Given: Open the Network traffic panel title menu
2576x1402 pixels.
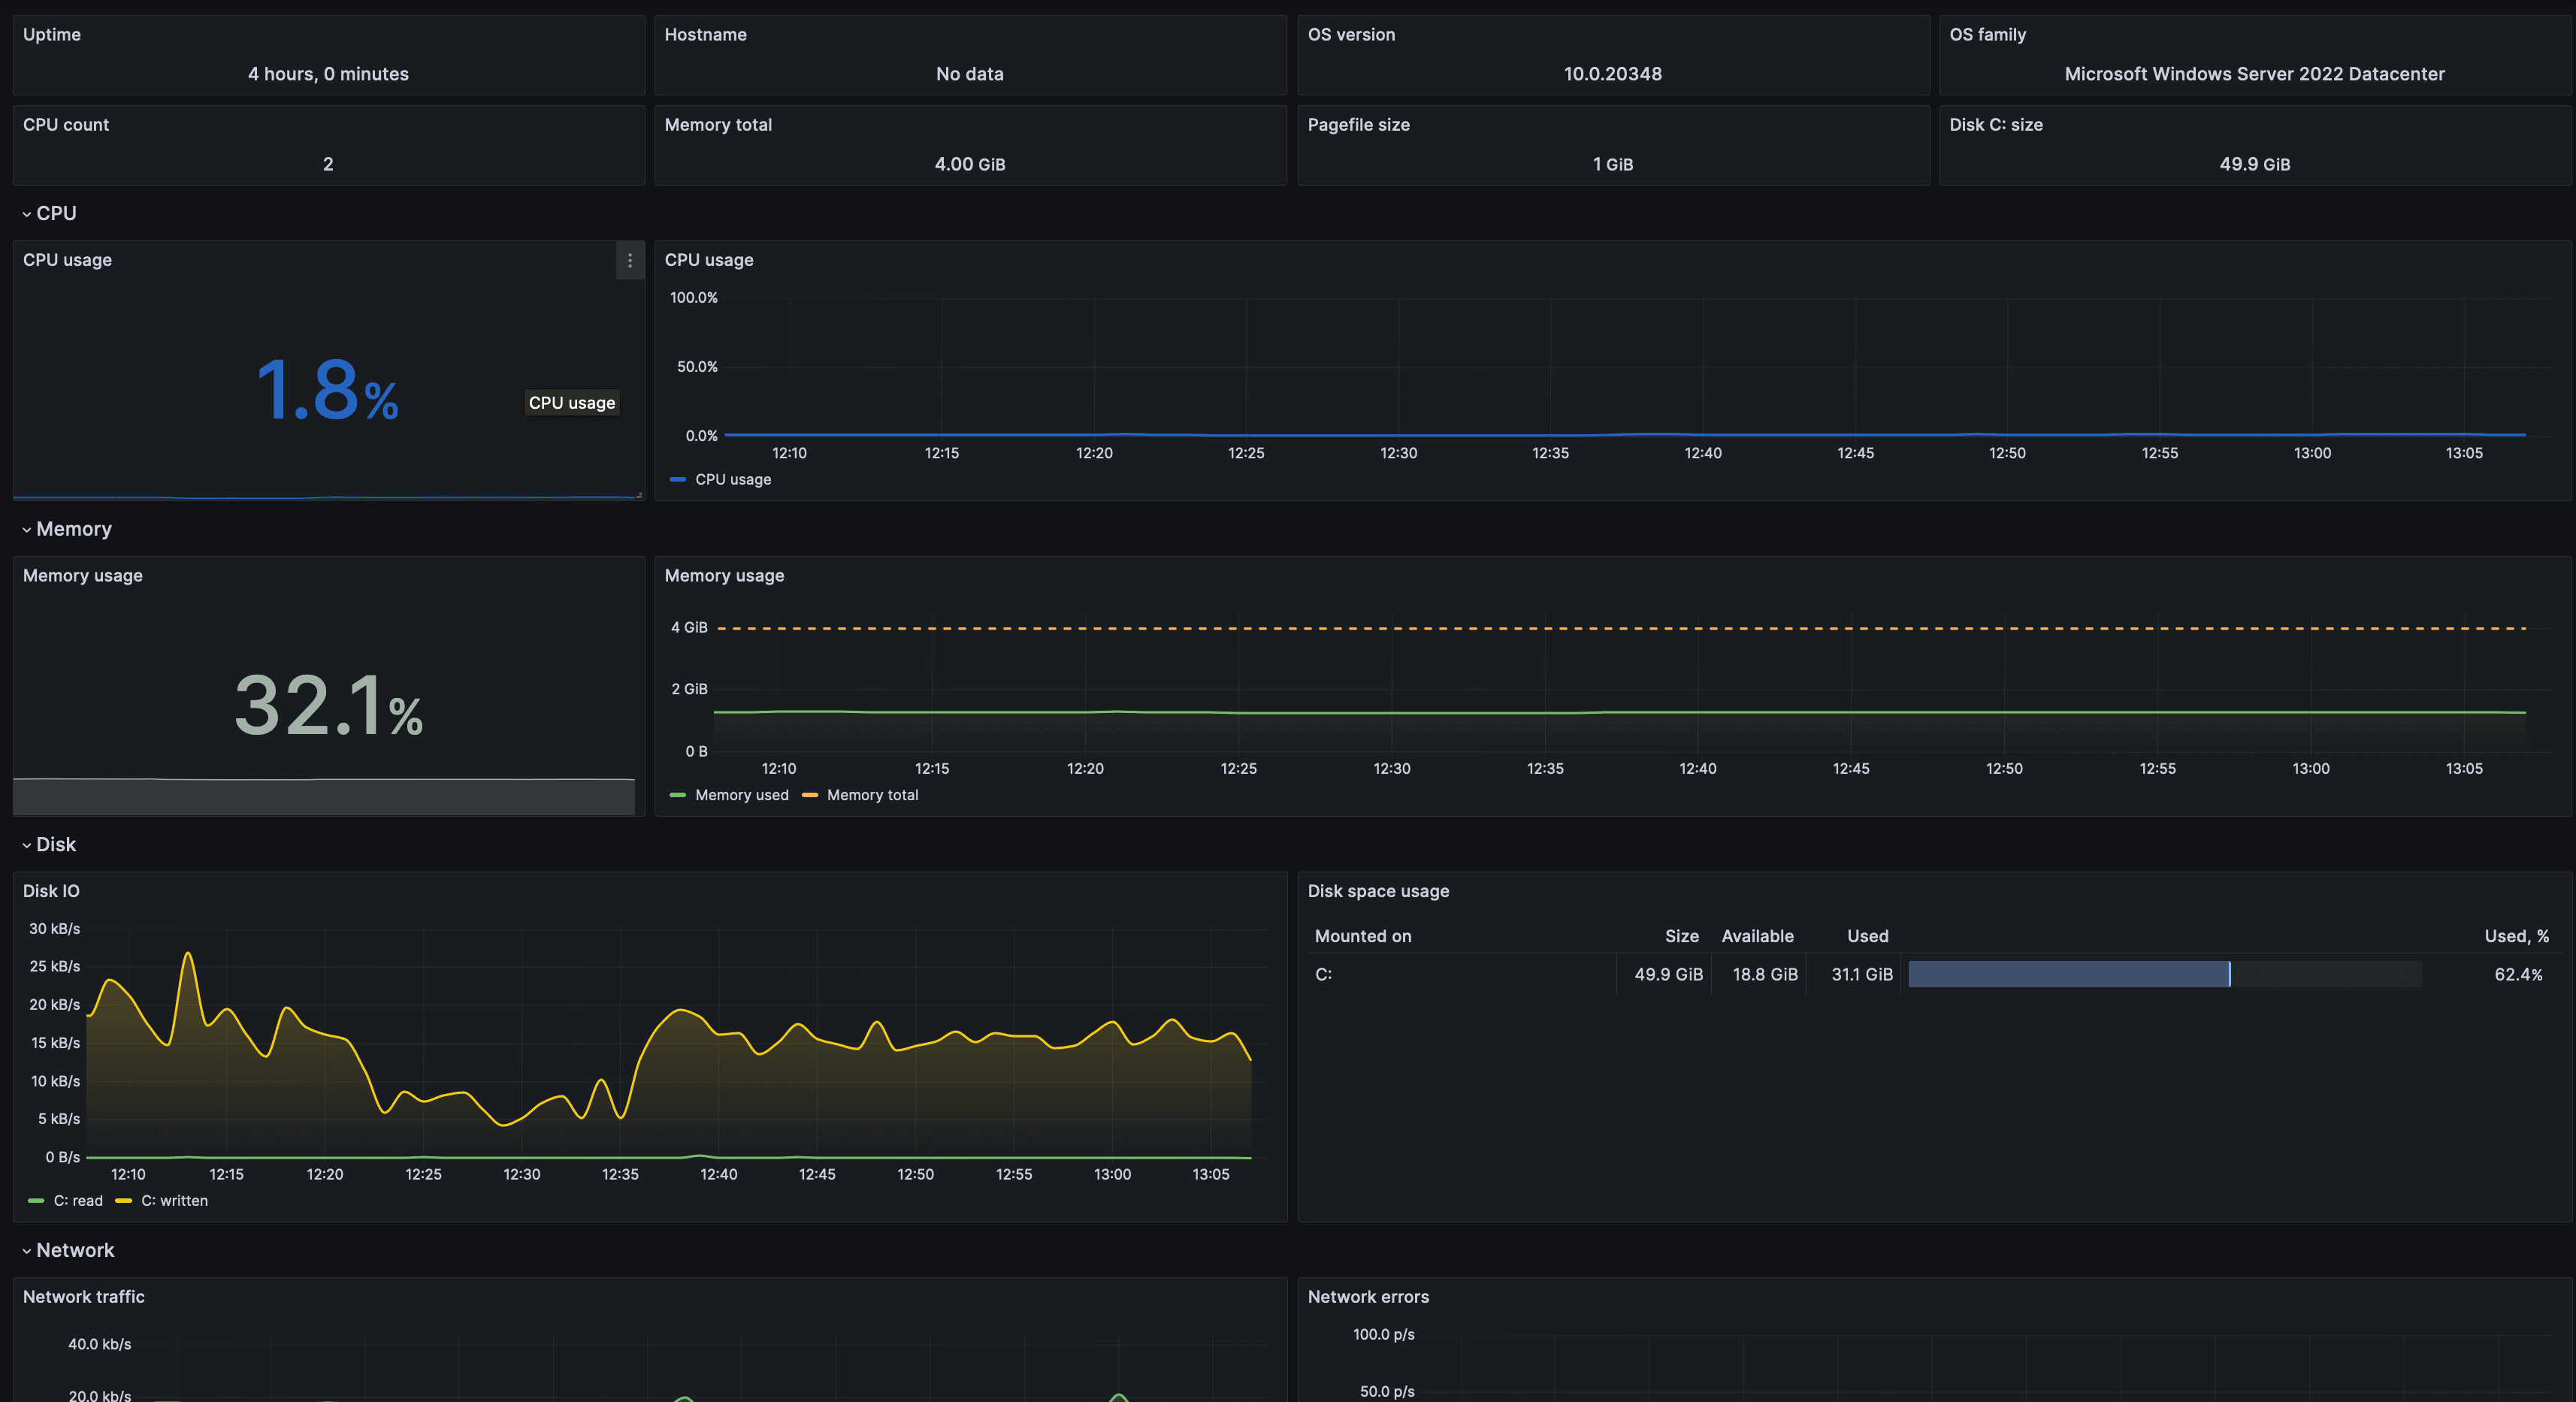Looking at the screenshot, I should pos(84,1297).
